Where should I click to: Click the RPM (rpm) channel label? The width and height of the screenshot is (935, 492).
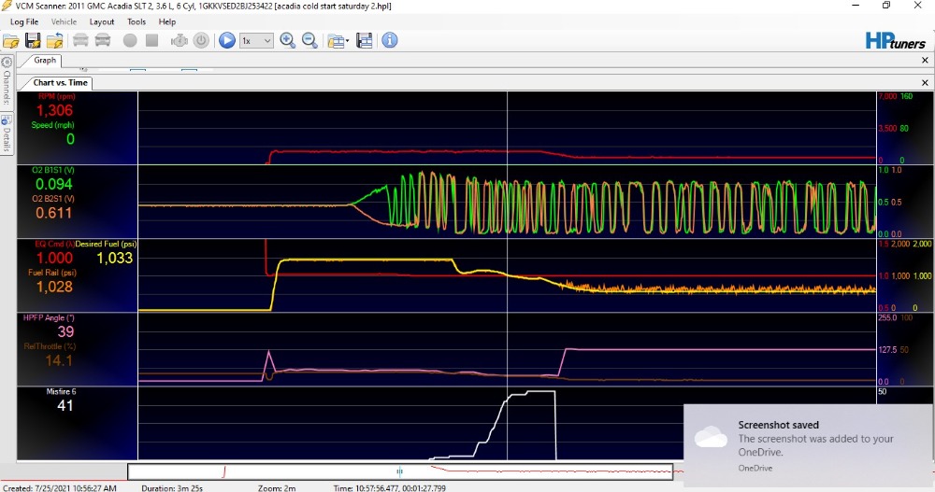click(x=57, y=96)
